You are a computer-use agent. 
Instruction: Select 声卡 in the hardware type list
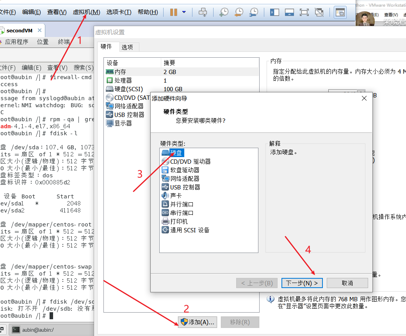[x=175, y=196]
